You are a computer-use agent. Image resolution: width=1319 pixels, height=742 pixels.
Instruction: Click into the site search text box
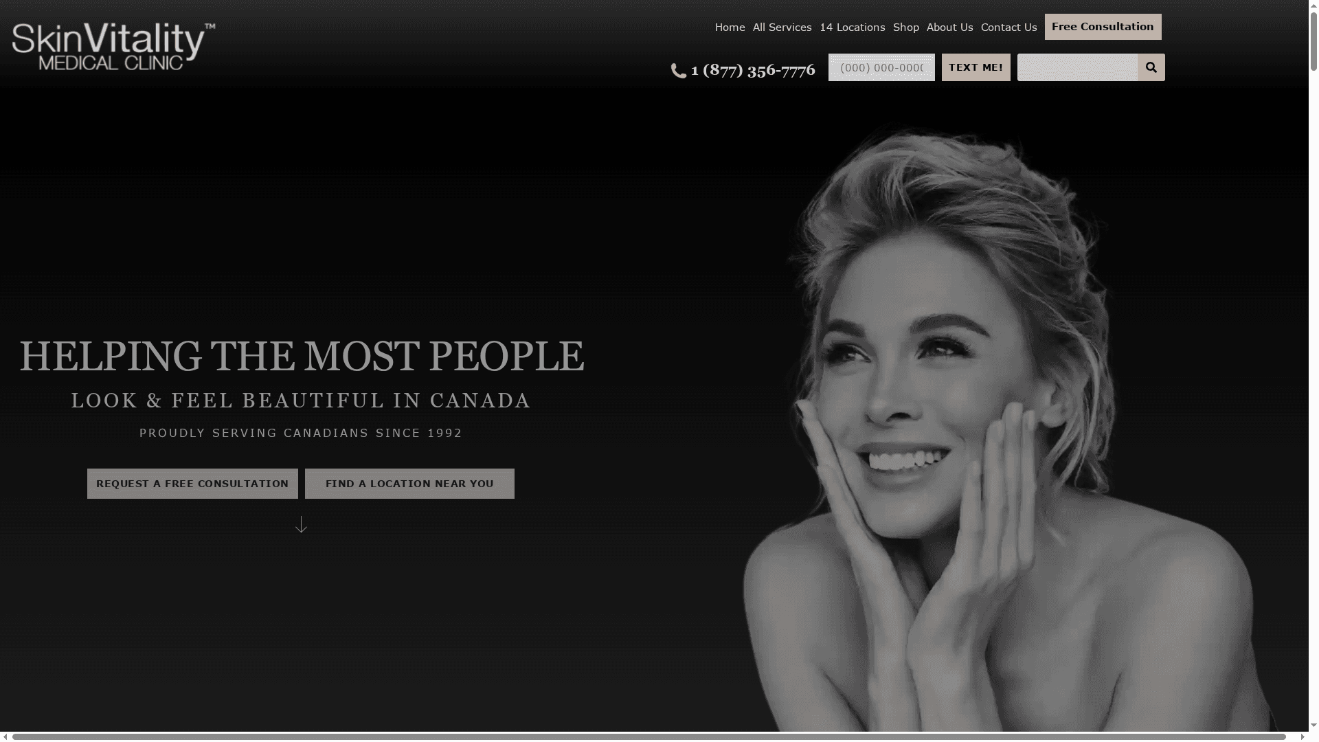1076,67
